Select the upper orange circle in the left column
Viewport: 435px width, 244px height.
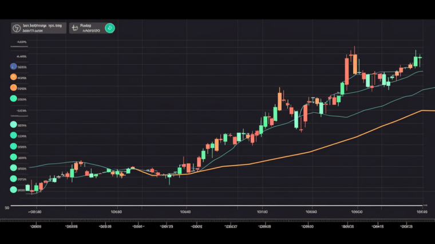[x=14, y=77]
